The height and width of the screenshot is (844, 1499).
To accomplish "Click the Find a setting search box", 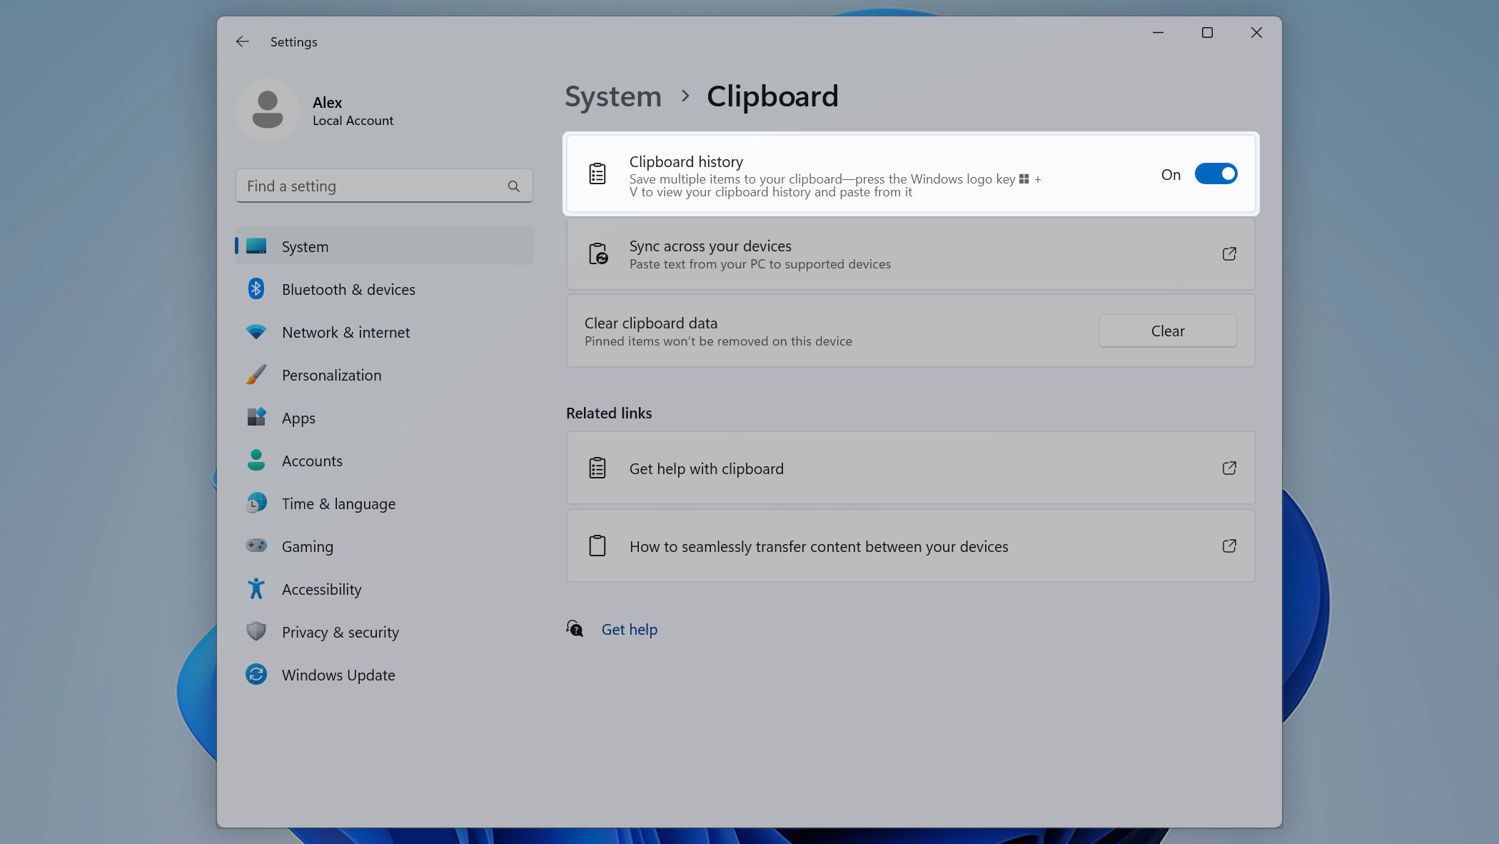I will tap(384, 186).
